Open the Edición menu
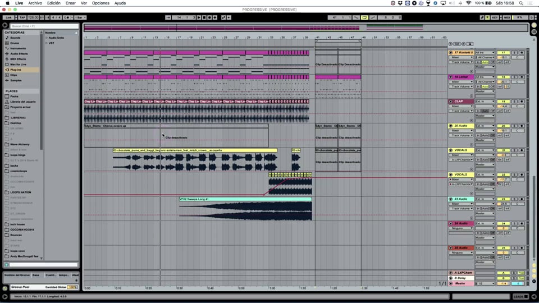This screenshot has height=303, width=539. click(x=54, y=3)
